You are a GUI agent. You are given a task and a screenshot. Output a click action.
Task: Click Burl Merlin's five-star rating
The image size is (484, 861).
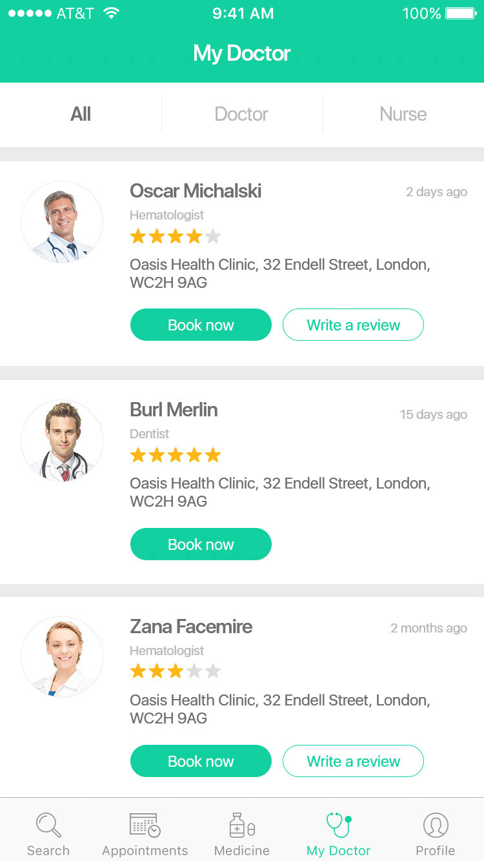[x=176, y=456]
